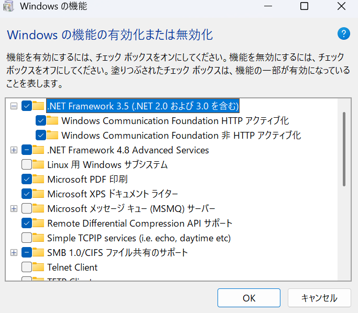Click the feature list vertical scrollbar
The height and width of the screenshot is (313, 358).
point(344,149)
